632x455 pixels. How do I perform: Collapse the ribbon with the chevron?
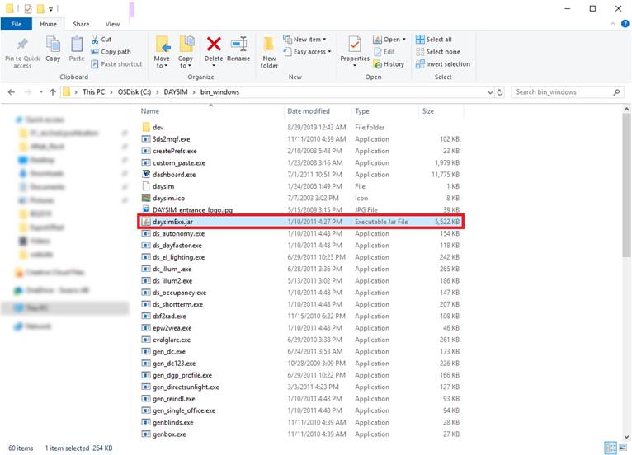(x=613, y=24)
